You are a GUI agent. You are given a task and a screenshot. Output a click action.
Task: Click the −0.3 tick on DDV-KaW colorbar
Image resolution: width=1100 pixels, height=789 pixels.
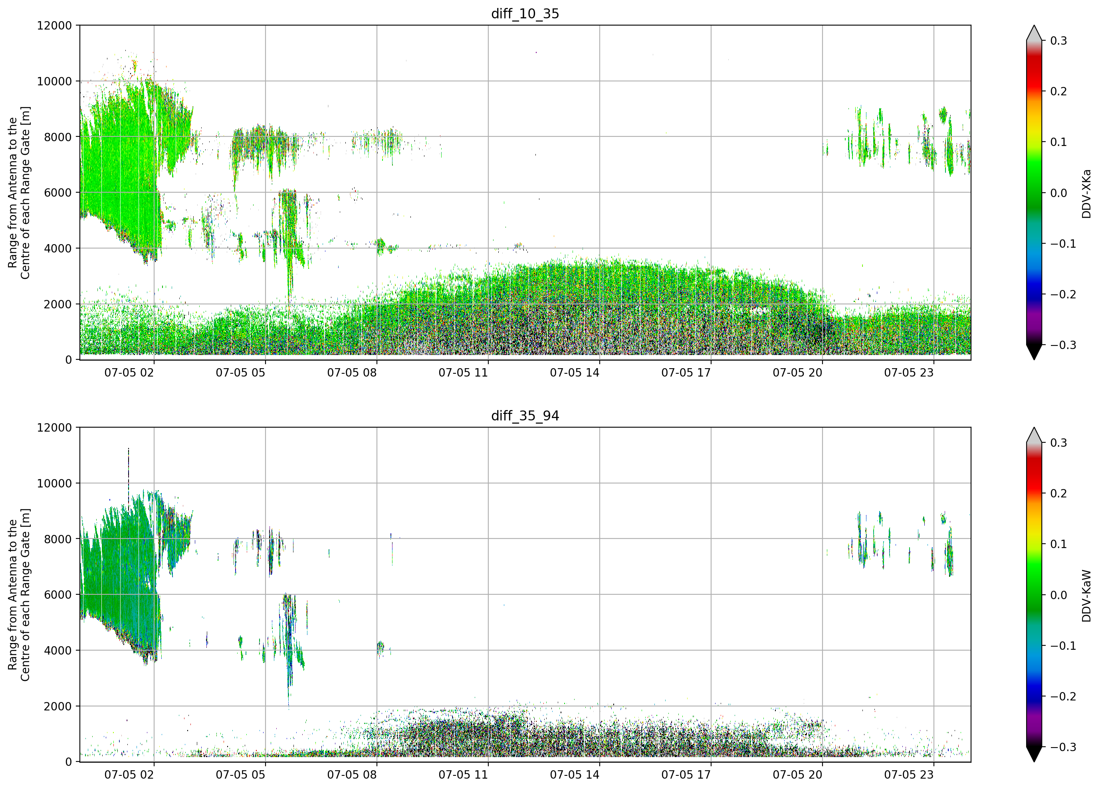click(x=1063, y=747)
